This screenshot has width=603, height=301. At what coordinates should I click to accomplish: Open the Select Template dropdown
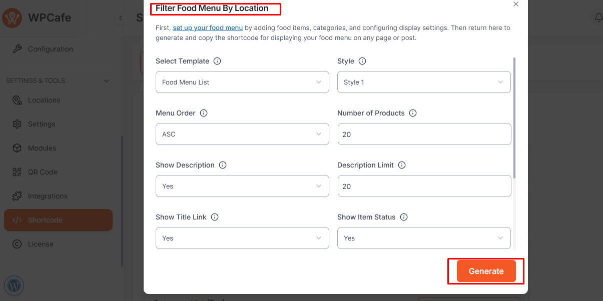pyautogui.click(x=242, y=82)
